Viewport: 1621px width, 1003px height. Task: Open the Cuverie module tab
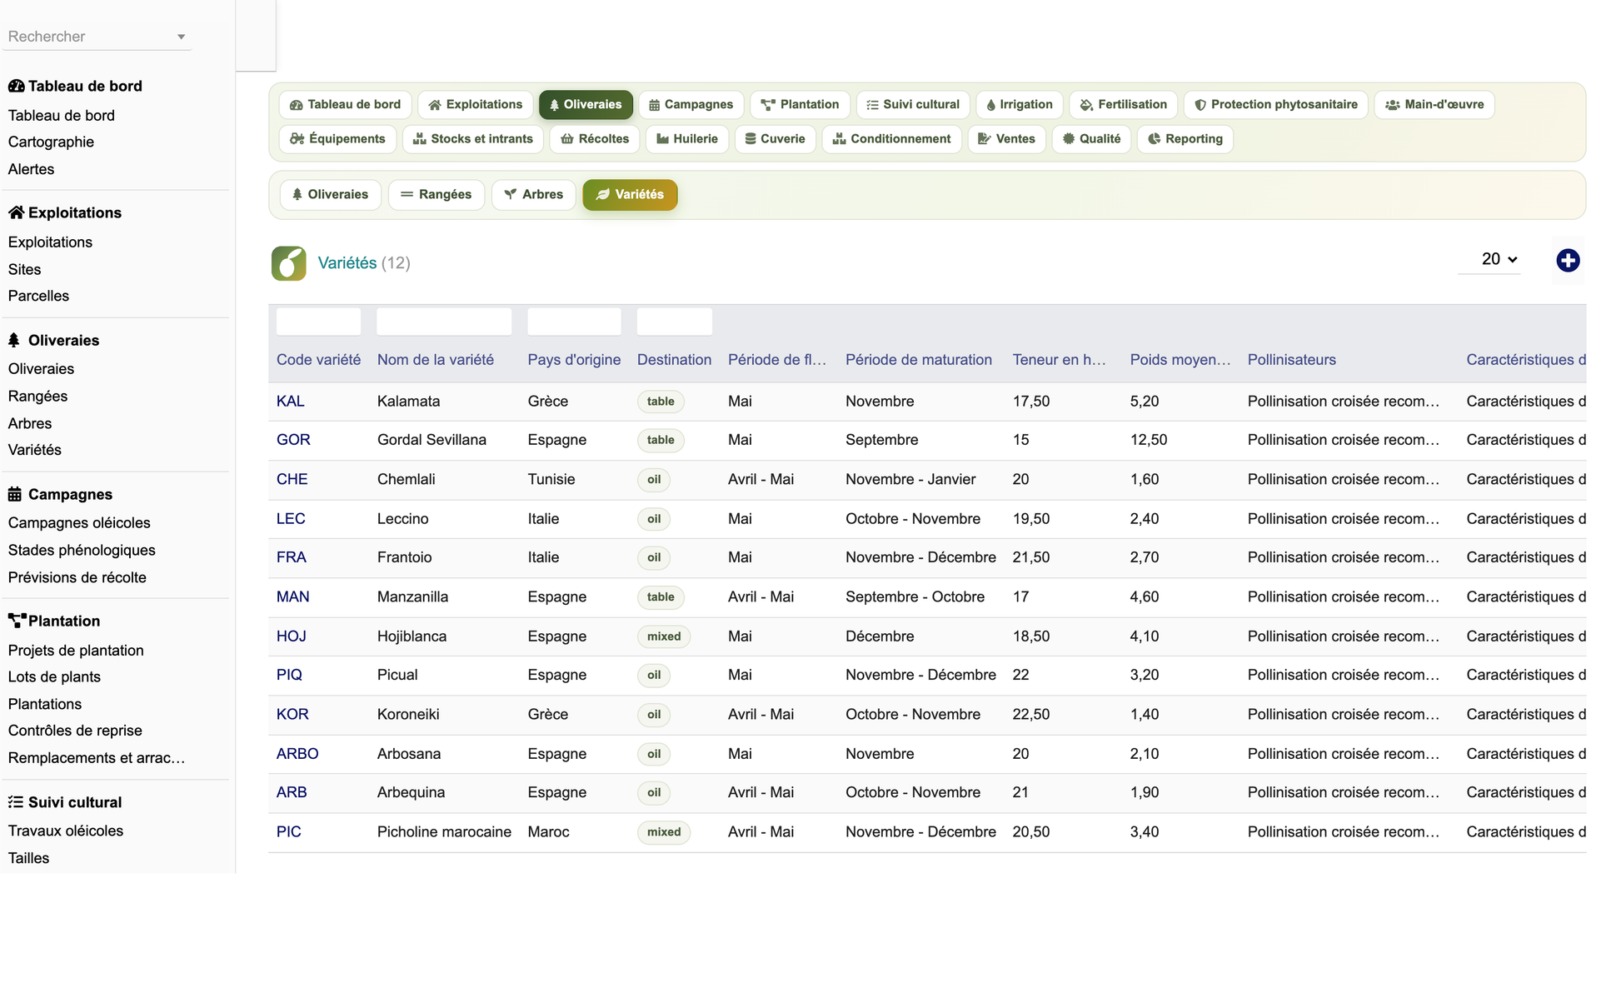pyautogui.click(x=776, y=139)
